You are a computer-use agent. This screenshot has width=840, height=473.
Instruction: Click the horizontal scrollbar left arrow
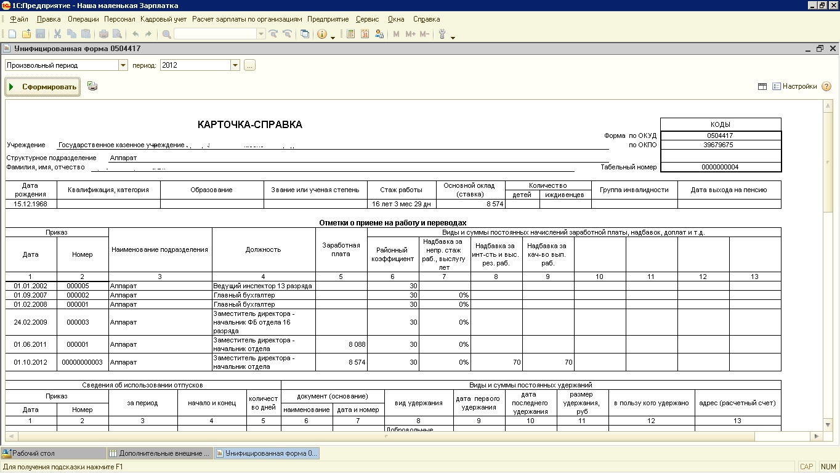[10, 436]
